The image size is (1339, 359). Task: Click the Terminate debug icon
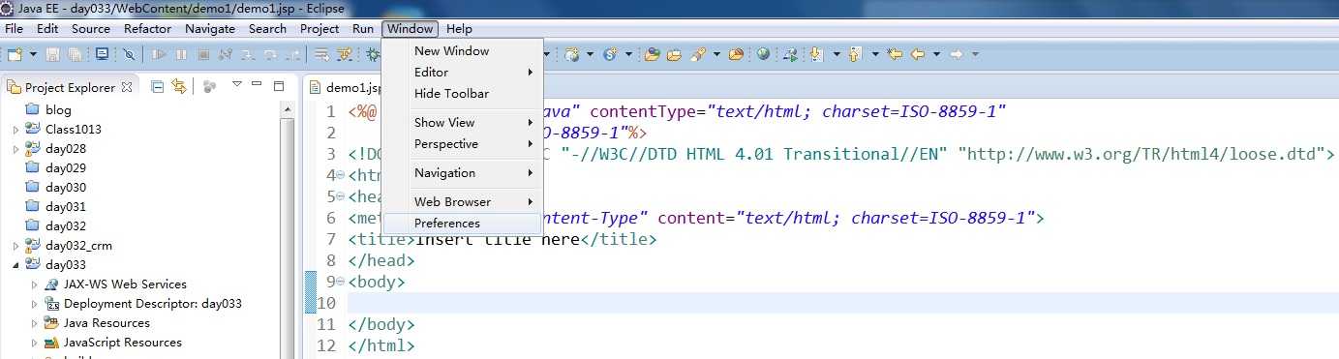203,54
